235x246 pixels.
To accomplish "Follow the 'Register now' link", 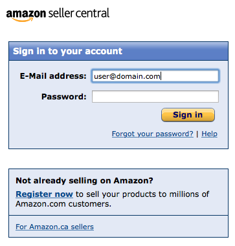I will [x=44, y=194].
